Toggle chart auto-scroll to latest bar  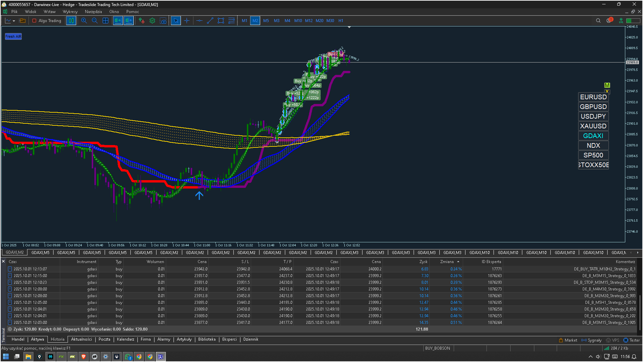click(118, 21)
